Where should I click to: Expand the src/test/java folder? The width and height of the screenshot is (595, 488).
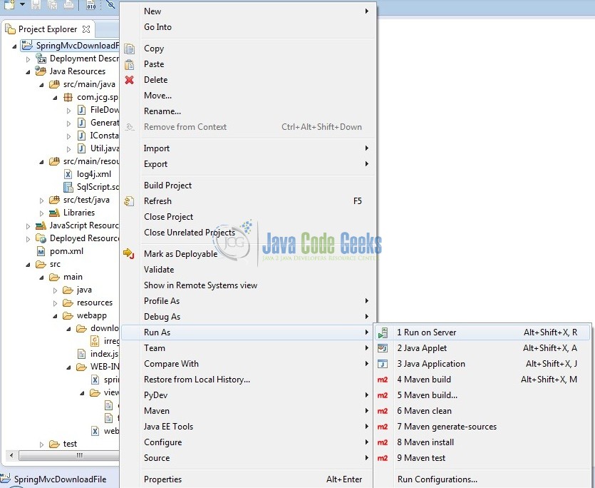42,200
